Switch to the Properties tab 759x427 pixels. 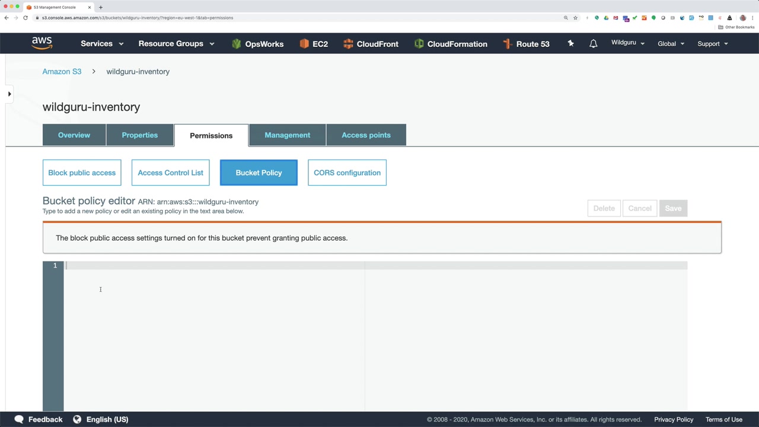tap(140, 135)
